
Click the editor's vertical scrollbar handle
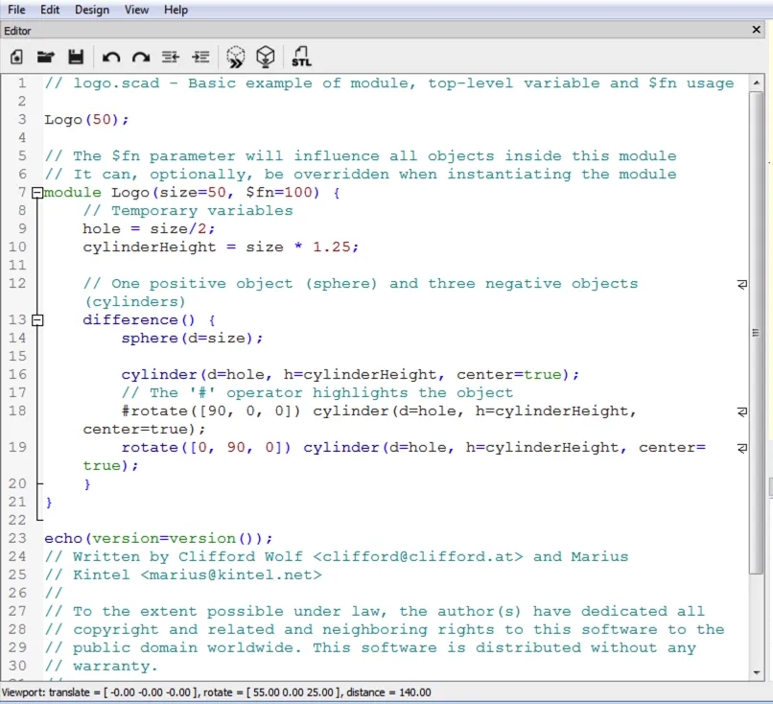[756, 331]
